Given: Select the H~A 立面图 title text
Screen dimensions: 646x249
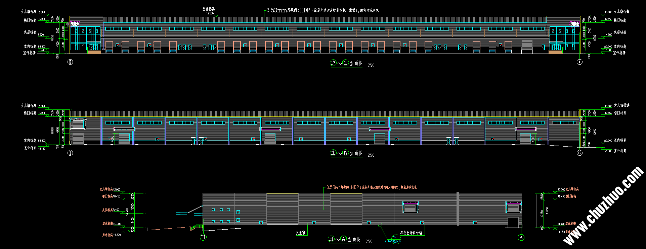Looking at the screenshot, I should [344, 239].
